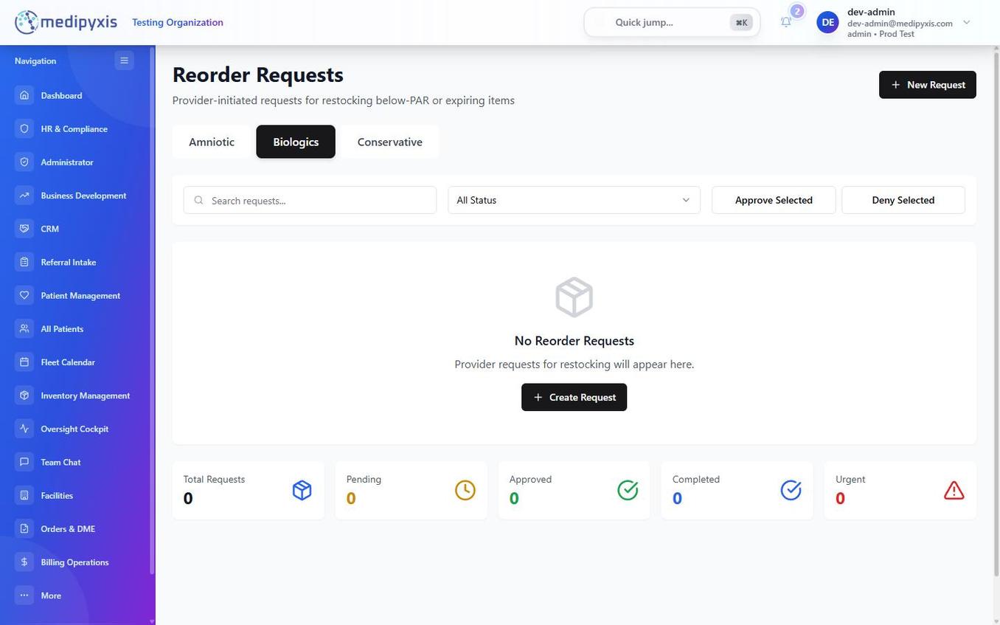The height and width of the screenshot is (625, 1000).
Task: Click the Completed check icon
Action: coord(791,490)
